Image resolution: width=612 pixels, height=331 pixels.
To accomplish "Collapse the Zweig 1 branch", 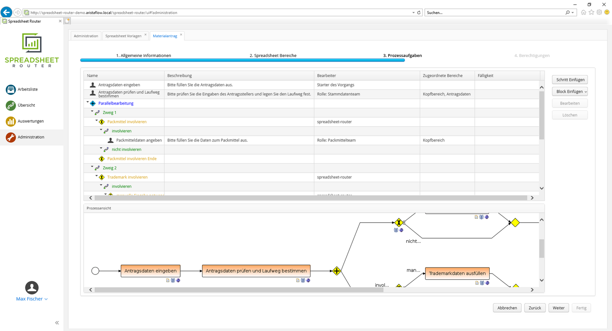I will [x=92, y=112].
